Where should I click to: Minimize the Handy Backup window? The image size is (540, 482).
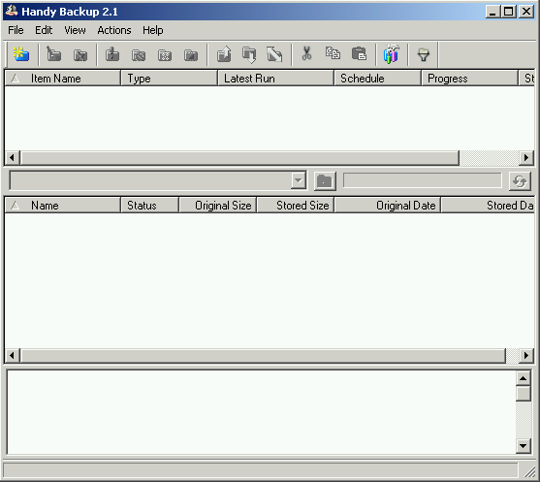[493, 12]
